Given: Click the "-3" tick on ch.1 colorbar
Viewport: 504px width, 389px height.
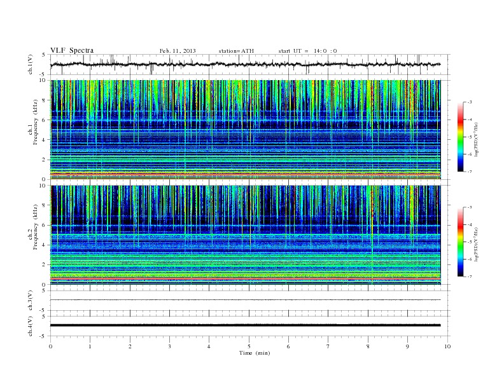Looking at the screenshot, I should click(470, 102).
